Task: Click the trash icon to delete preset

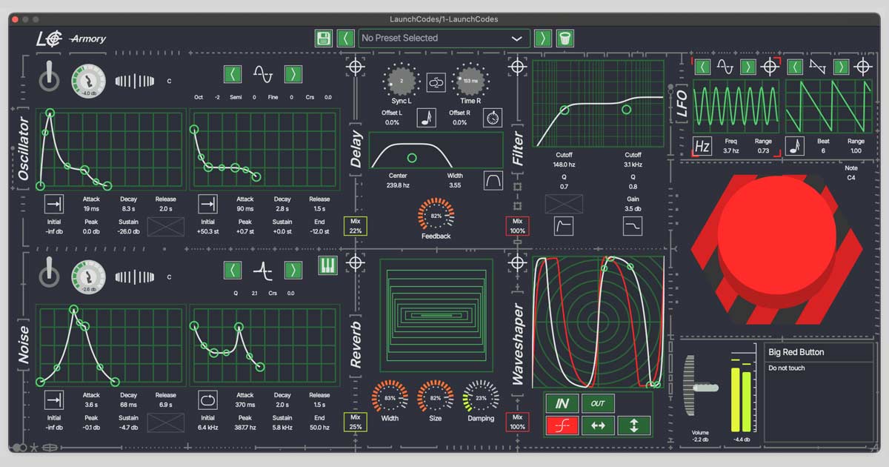Action: 565,39
